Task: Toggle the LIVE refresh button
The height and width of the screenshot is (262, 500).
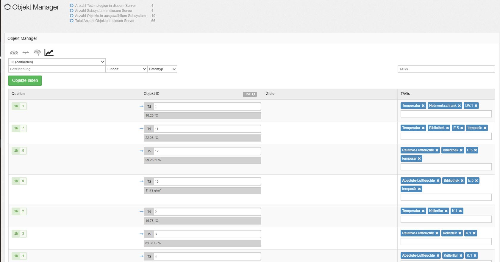Action: pyautogui.click(x=249, y=94)
